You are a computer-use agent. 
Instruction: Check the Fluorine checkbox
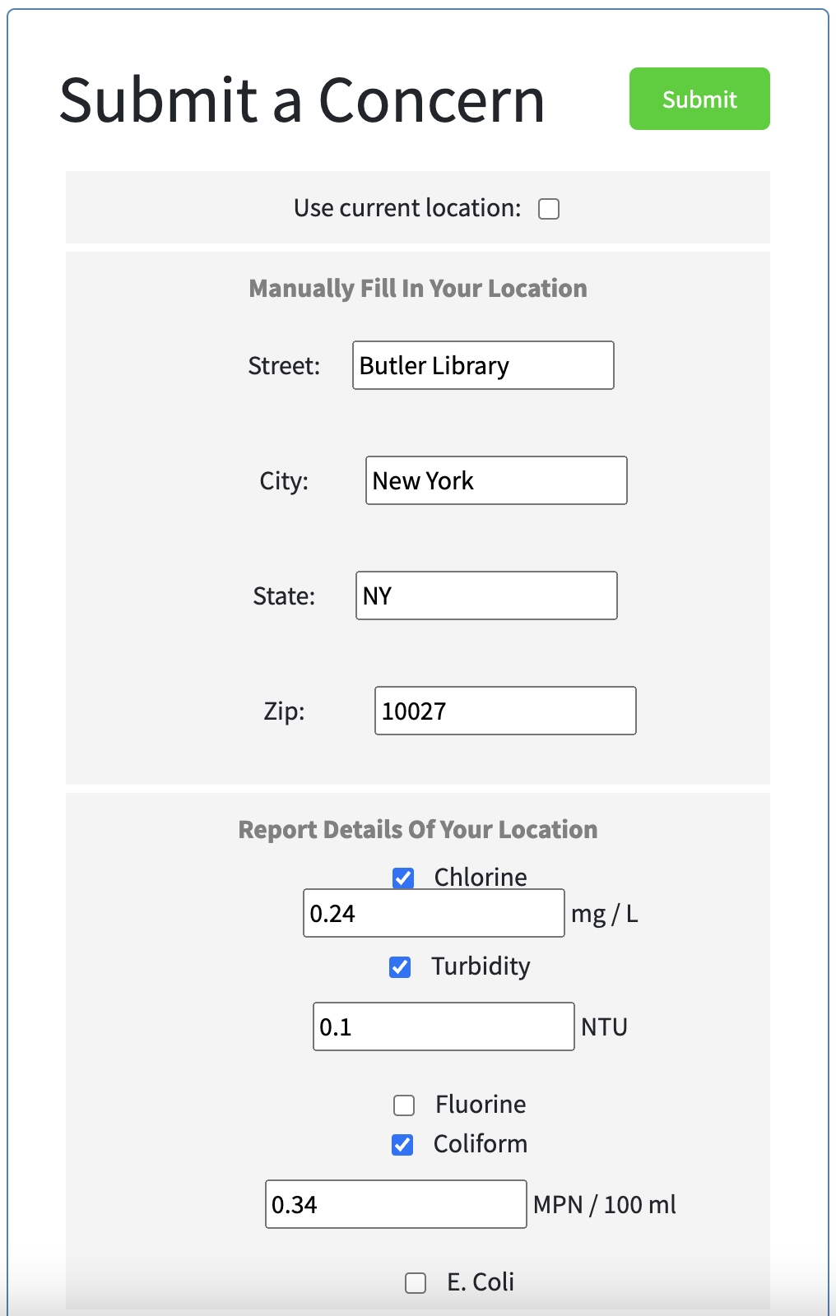coord(404,1105)
